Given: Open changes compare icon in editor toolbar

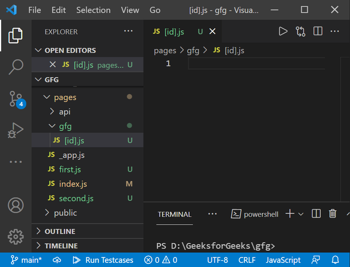Looking at the screenshot, I should click(x=301, y=31).
